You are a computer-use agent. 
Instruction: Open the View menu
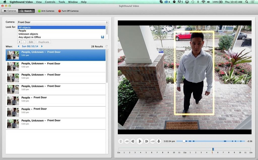(x=39, y=2)
